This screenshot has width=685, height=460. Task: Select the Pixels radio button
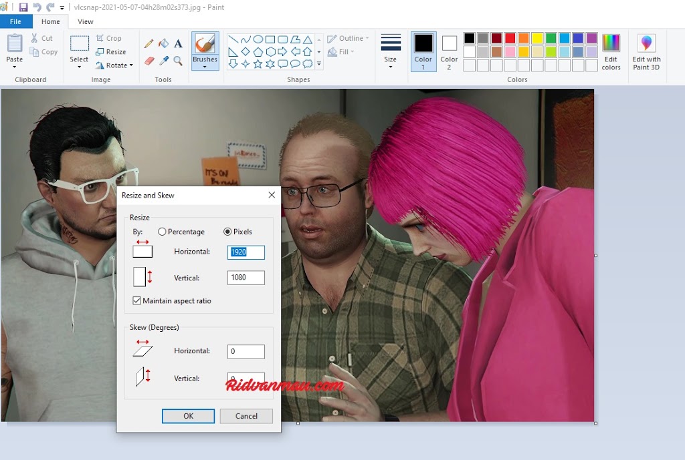coord(227,232)
